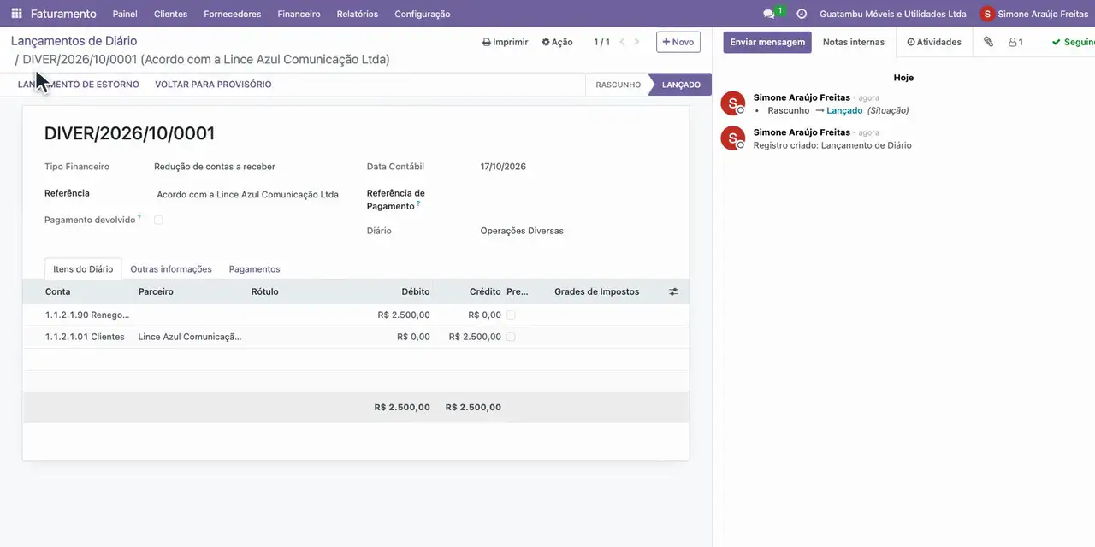Click the Lançamento de estorno button
The image size is (1095, 547).
point(79,85)
